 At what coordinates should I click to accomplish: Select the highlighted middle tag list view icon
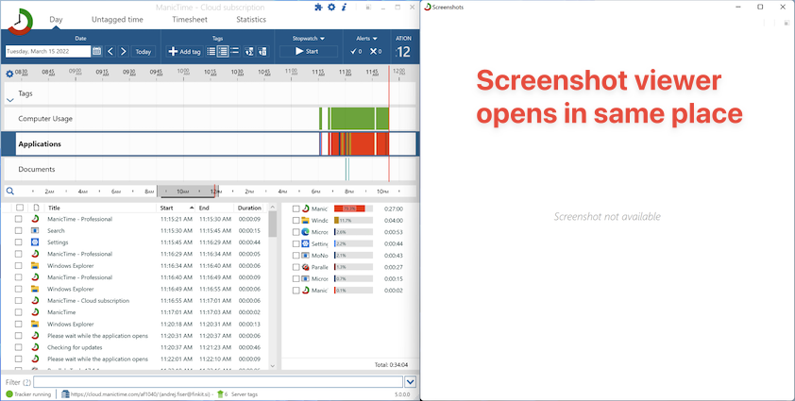coord(223,51)
